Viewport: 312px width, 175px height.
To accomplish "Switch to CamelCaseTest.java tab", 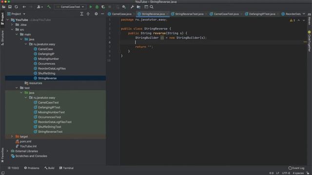I will (224, 14).
